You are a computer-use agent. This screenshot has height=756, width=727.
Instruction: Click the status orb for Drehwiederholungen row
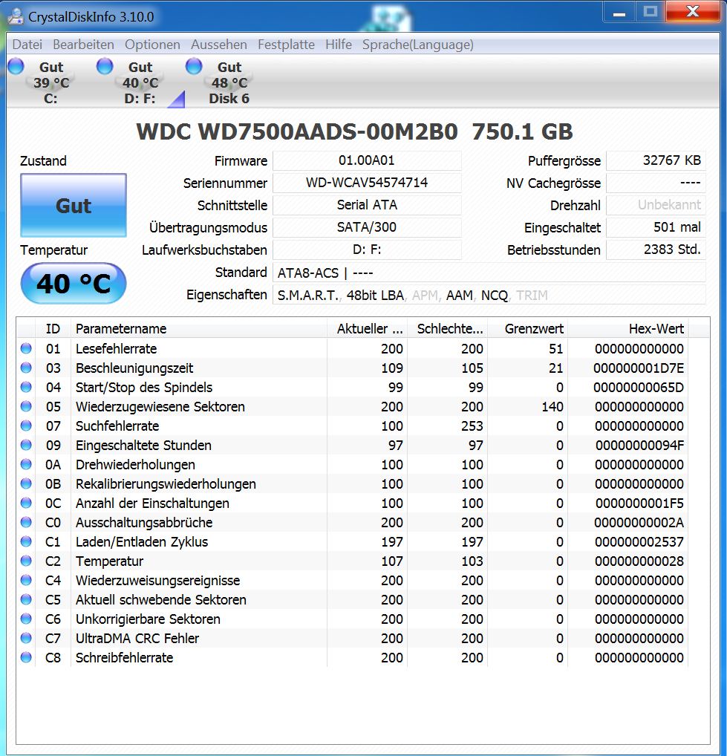(x=26, y=464)
